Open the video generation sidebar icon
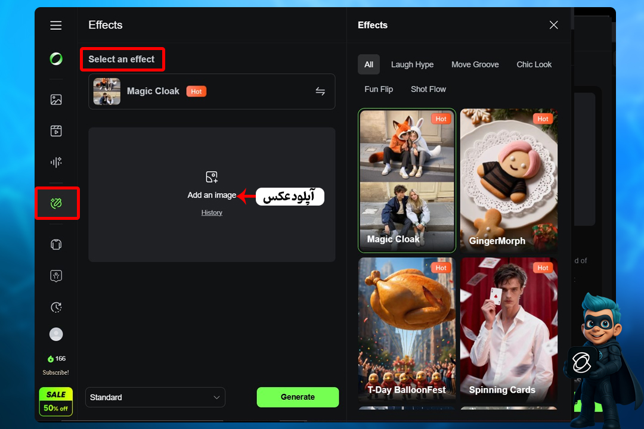Viewport: 644px width, 429px height. [56, 131]
